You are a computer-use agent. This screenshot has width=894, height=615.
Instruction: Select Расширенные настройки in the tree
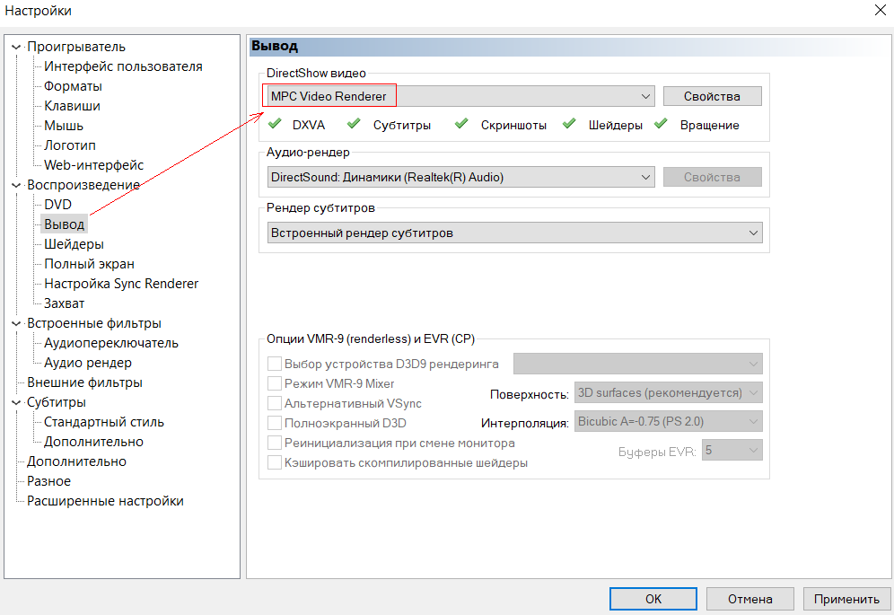point(106,501)
